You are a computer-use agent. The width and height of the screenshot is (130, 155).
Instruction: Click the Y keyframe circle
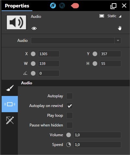(95, 54)
